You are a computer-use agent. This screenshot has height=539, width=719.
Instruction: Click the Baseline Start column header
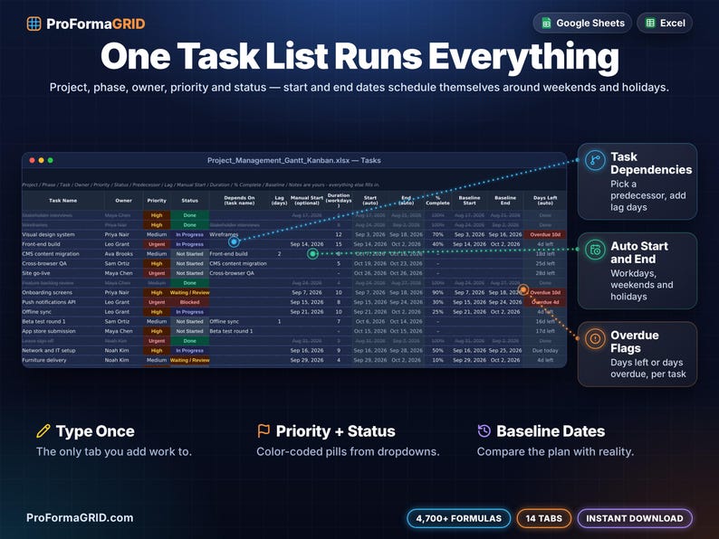[469, 201]
